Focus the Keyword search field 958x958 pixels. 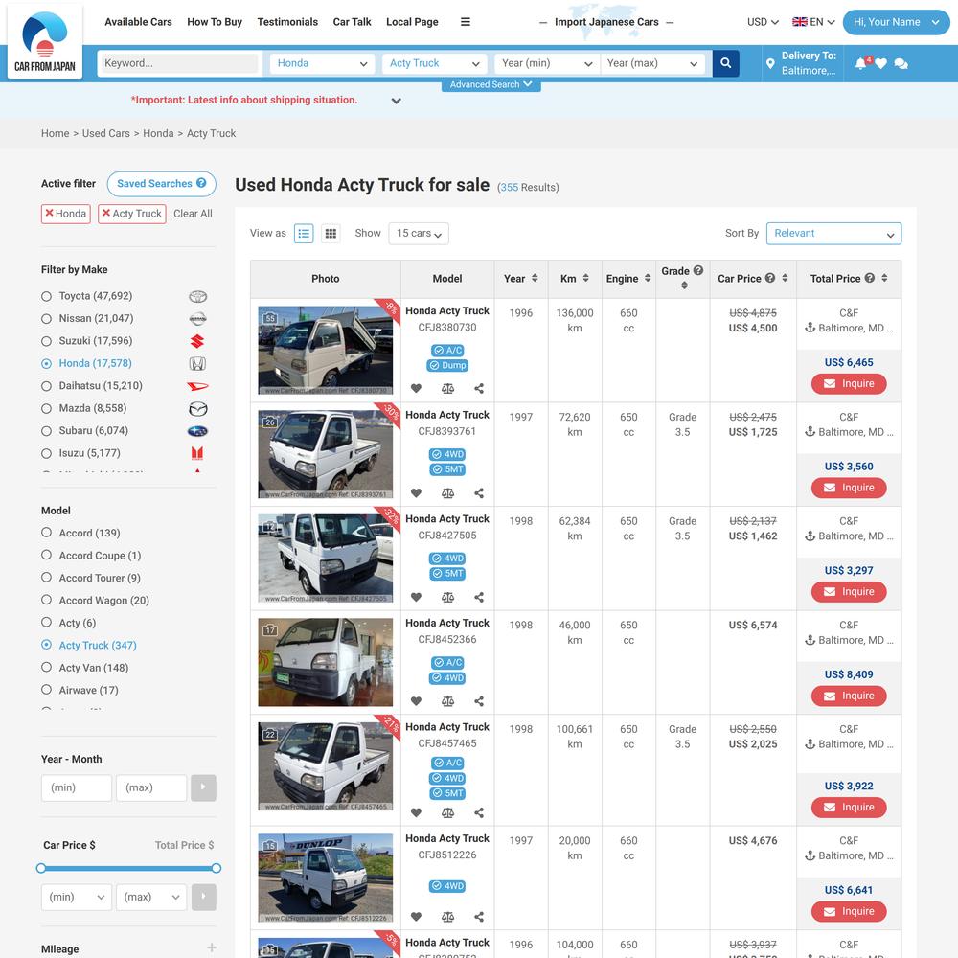tap(180, 63)
